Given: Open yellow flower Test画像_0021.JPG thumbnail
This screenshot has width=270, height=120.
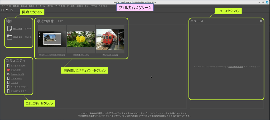Looking at the screenshot, I should pos(81,39).
